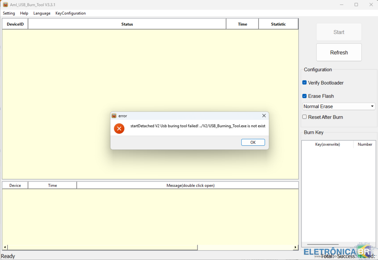Disable the Erase Flash checkbox
Screen dimensions: 378x260
[x=305, y=96]
